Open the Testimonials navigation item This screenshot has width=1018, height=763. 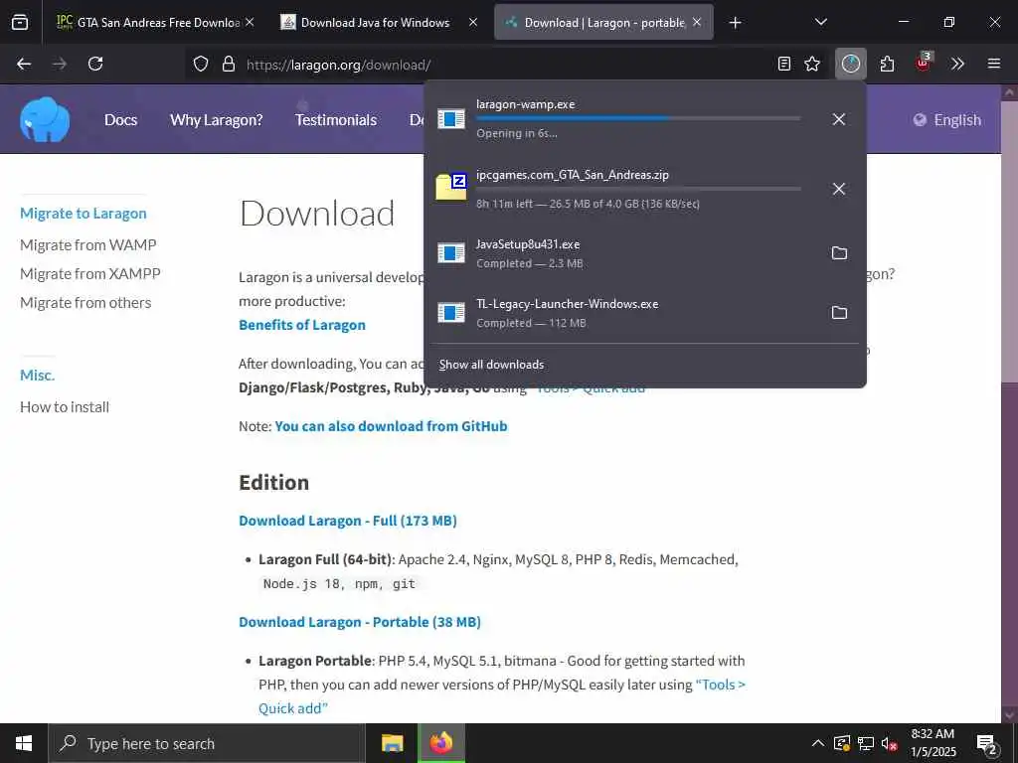[336, 120]
